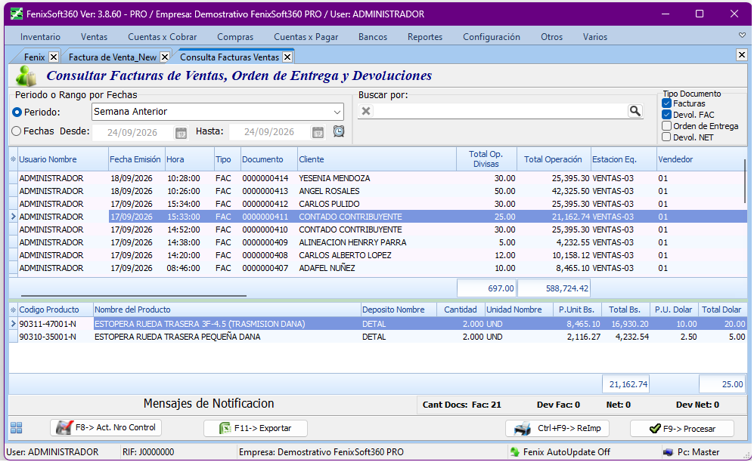Viewport: 754px width, 462px height.
Task: Click F8-> Act. Nro Control button
Action: tap(106, 427)
